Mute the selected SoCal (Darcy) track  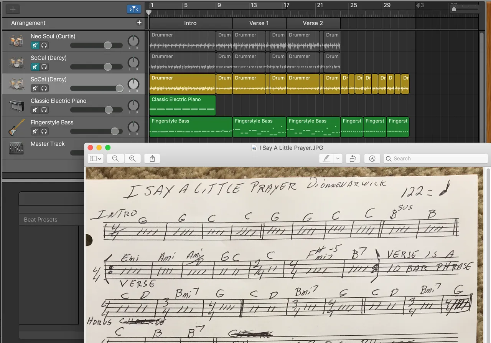click(35, 88)
